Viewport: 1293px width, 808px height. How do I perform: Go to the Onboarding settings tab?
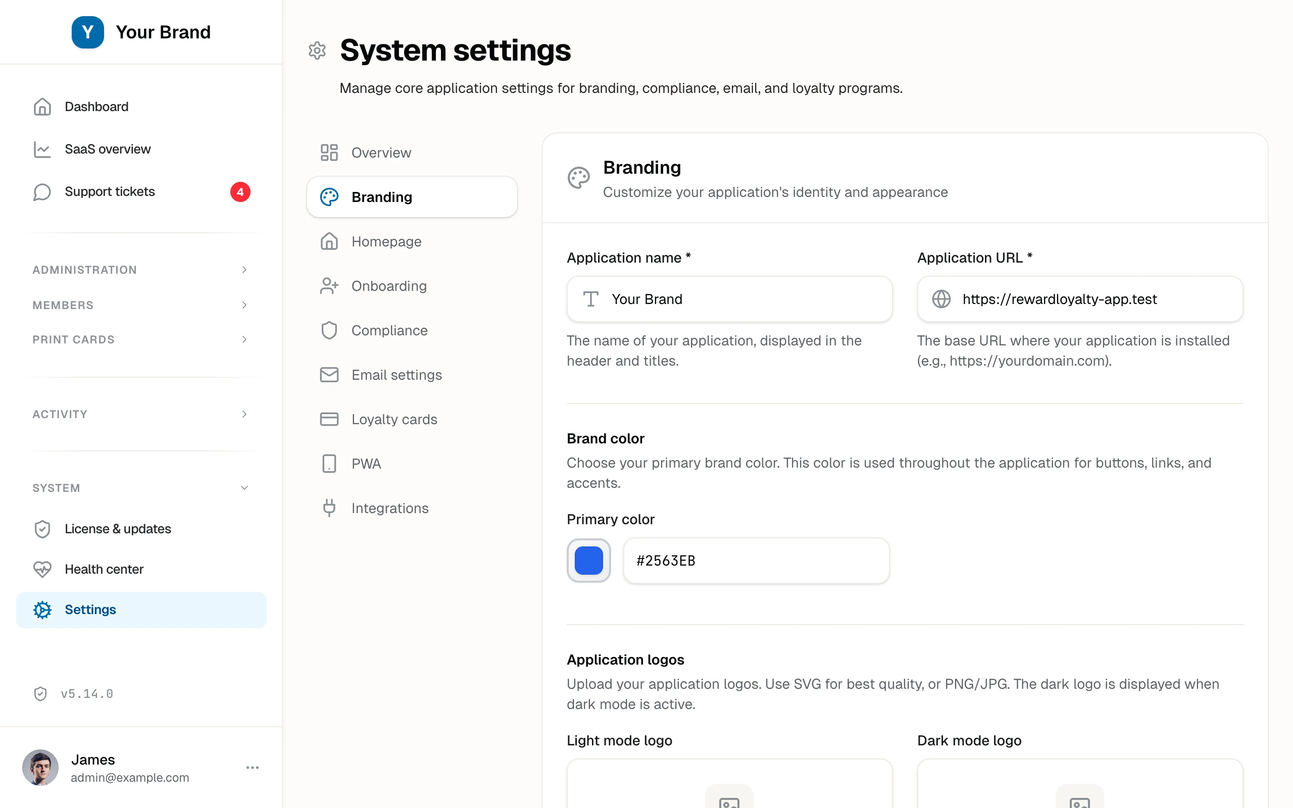pos(412,286)
